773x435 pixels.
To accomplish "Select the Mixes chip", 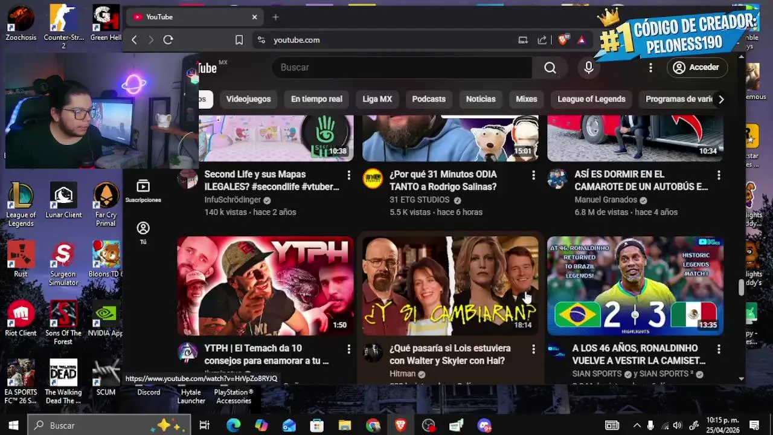I will [x=526, y=99].
